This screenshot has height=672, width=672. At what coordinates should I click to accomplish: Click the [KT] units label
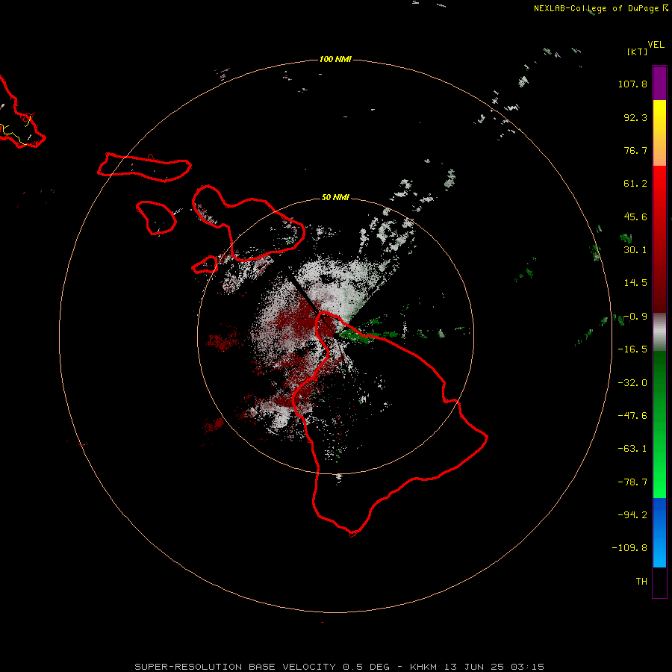pyautogui.click(x=638, y=52)
